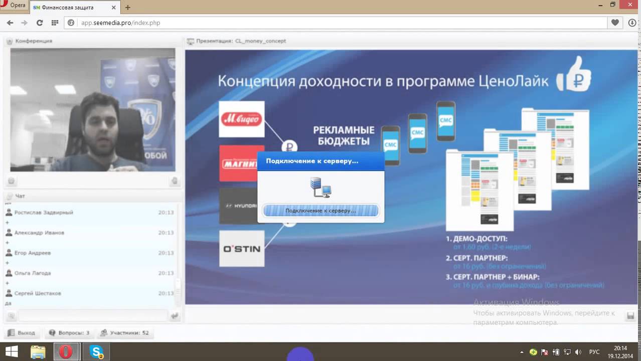Click the М.Видео logo on slide
The height and width of the screenshot is (361, 641).
click(242, 119)
